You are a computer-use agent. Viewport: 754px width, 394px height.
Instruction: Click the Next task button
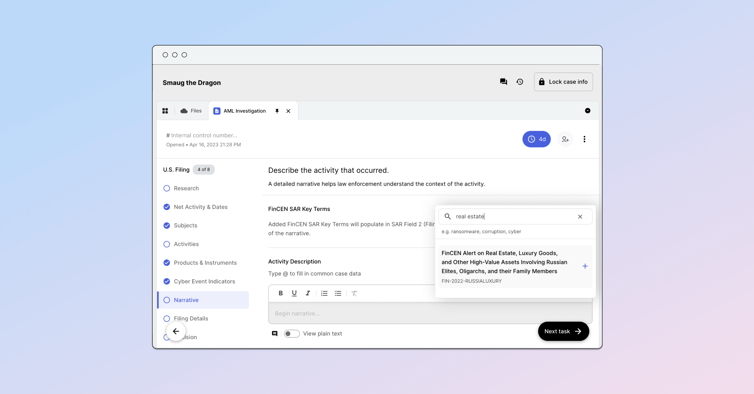click(x=562, y=331)
